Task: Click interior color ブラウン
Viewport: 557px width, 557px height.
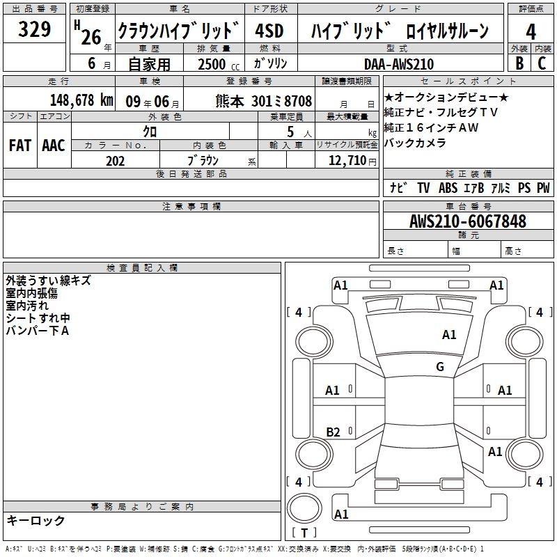Action: click(203, 161)
